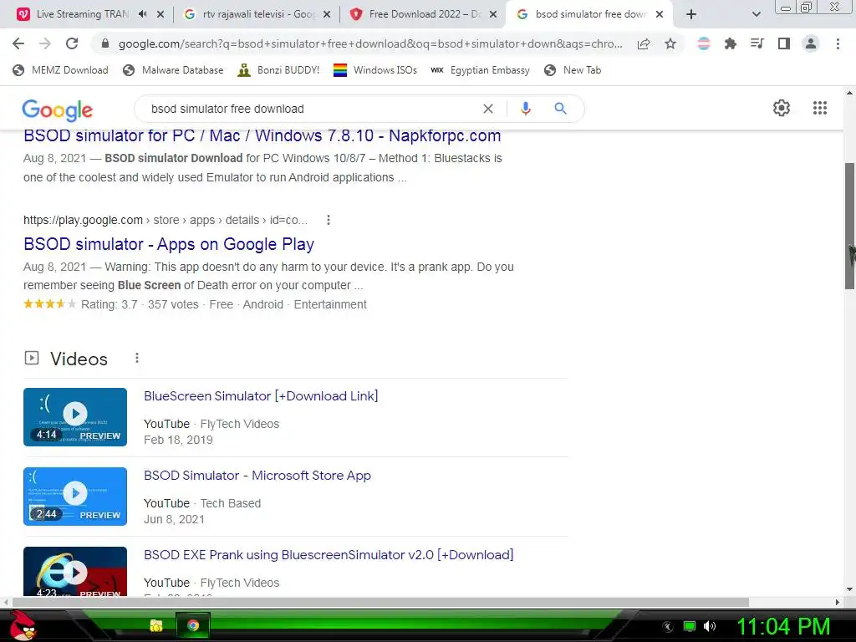Open BSOD EXE Prank BluescreenSimulator v2.0 video
Screen dimensions: 856x642
[329, 555]
